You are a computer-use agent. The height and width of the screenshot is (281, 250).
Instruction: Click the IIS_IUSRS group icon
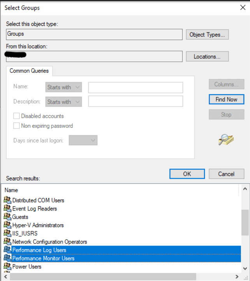[7, 233]
